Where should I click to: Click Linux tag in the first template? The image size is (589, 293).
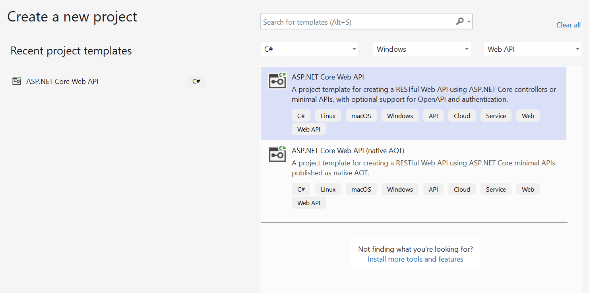coord(328,116)
